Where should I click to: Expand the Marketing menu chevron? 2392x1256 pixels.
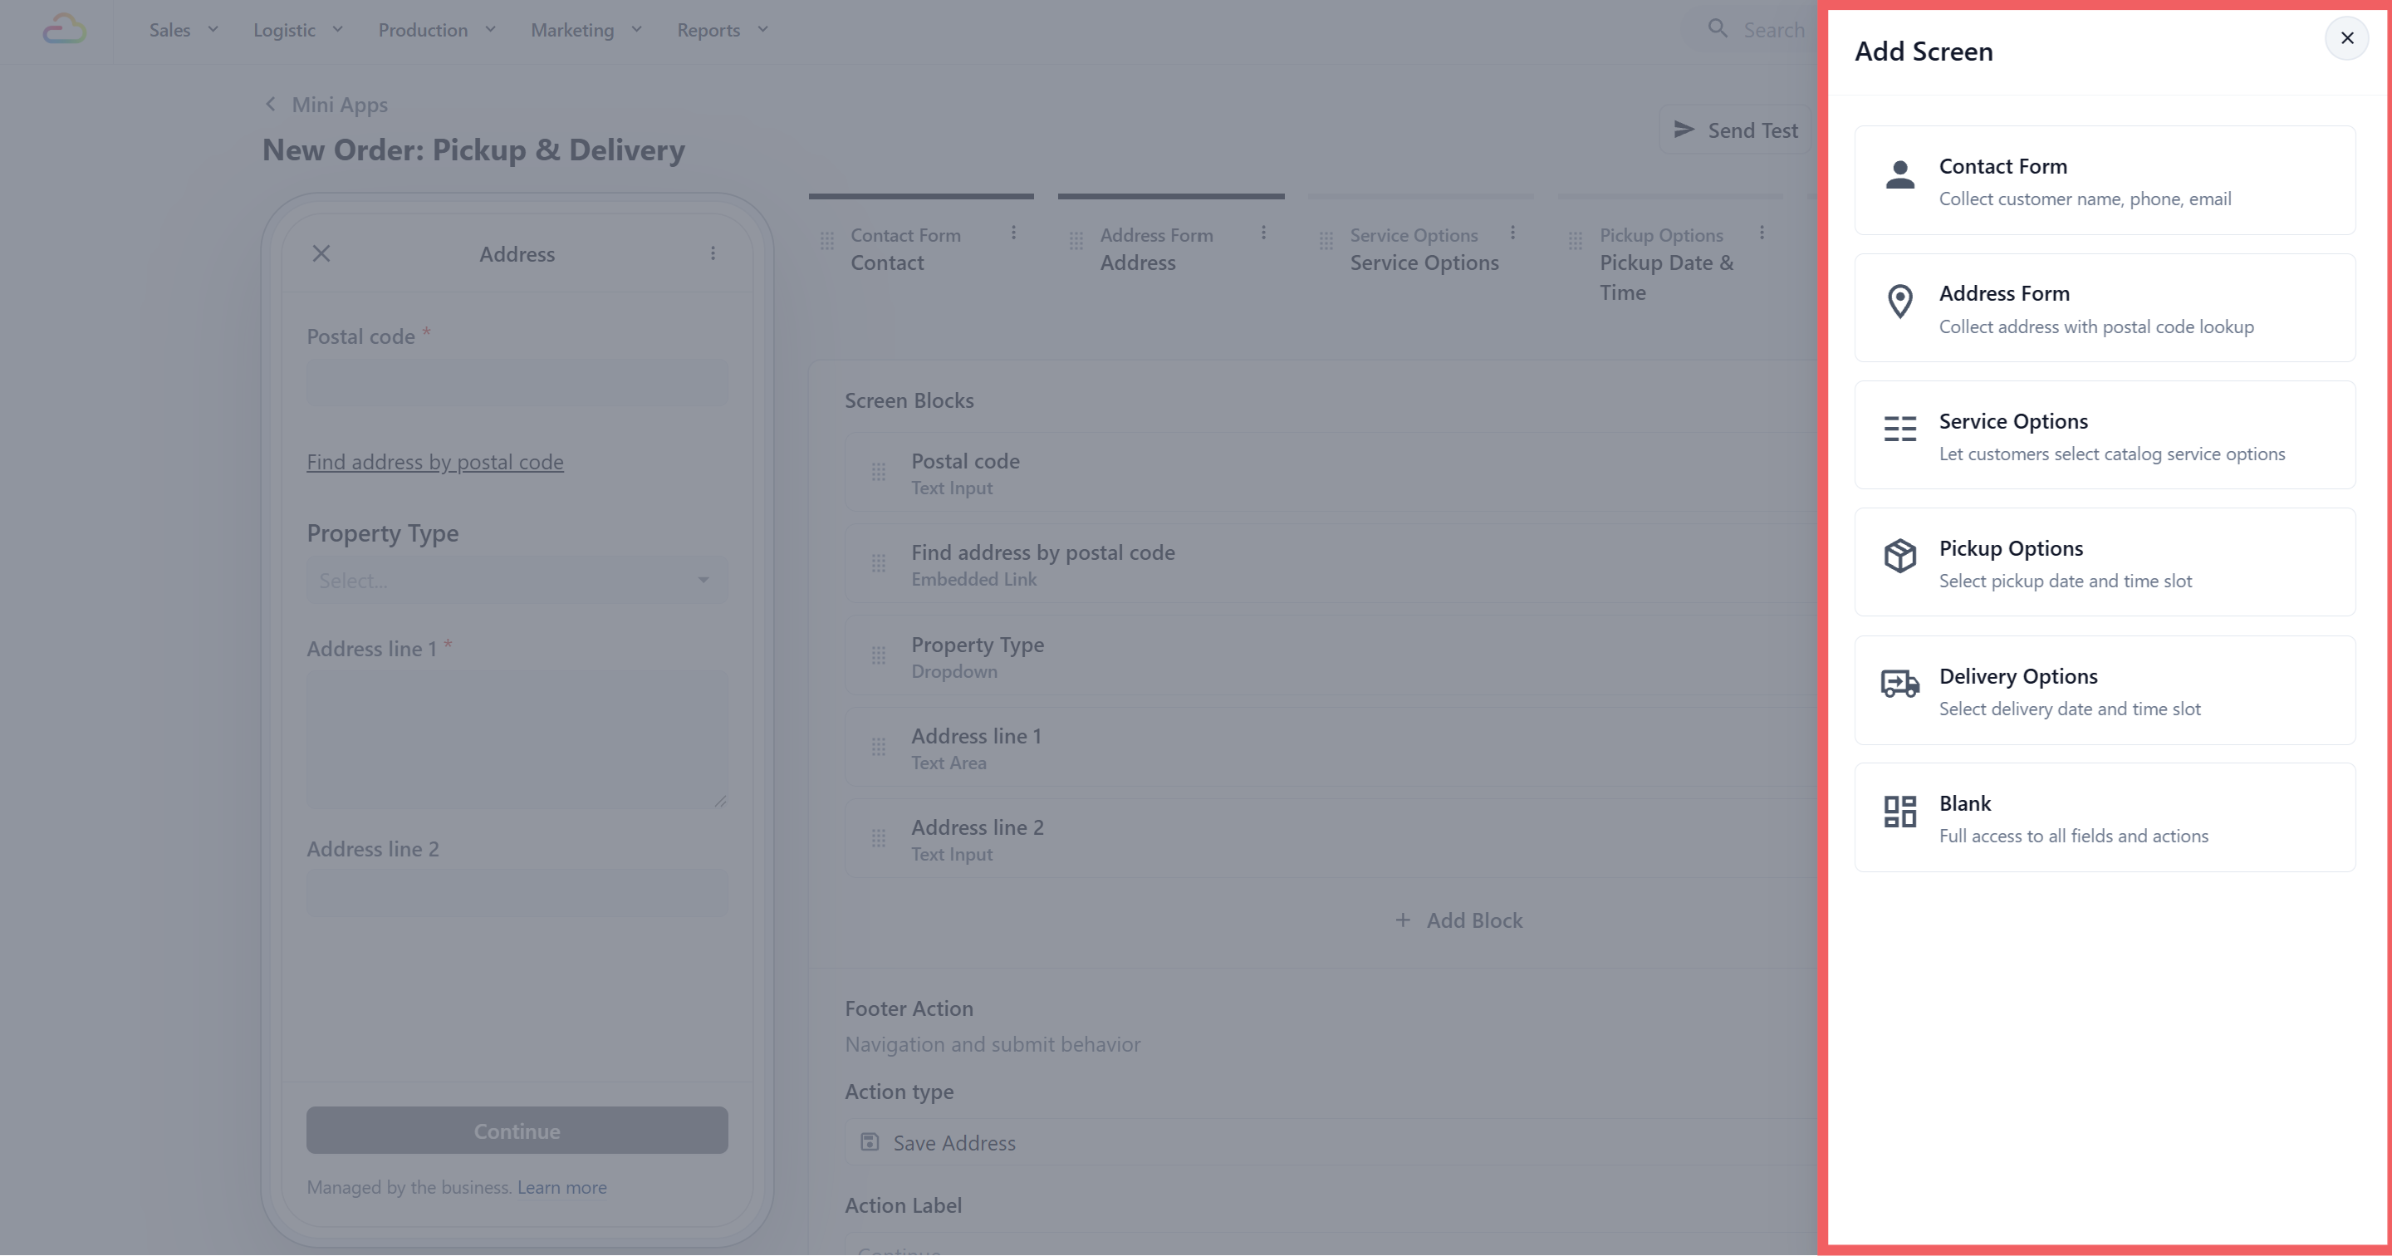(636, 30)
